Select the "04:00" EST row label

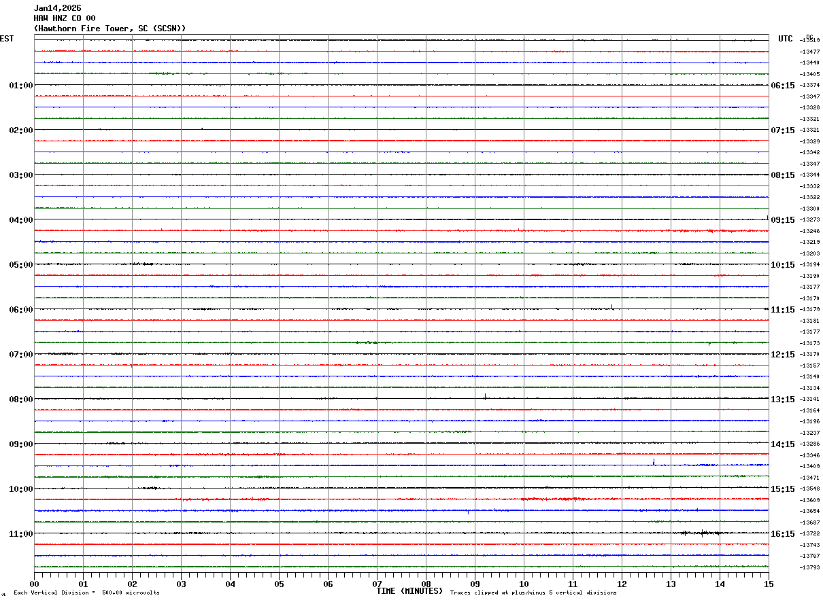click(x=20, y=220)
